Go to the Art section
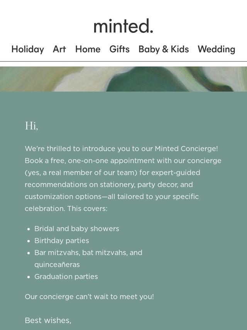 pos(59,49)
